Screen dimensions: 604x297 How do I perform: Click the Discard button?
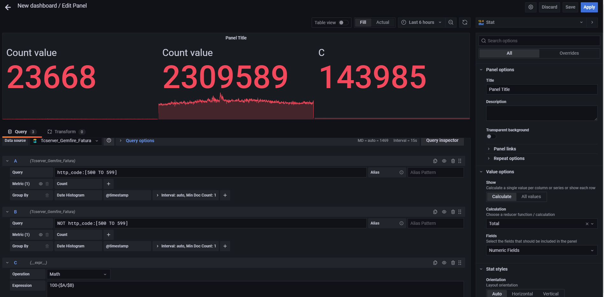pos(549,7)
